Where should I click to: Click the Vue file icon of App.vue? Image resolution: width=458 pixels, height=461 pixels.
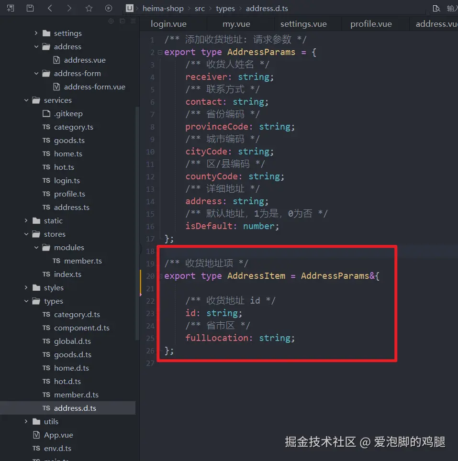click(x=36, y=435)
